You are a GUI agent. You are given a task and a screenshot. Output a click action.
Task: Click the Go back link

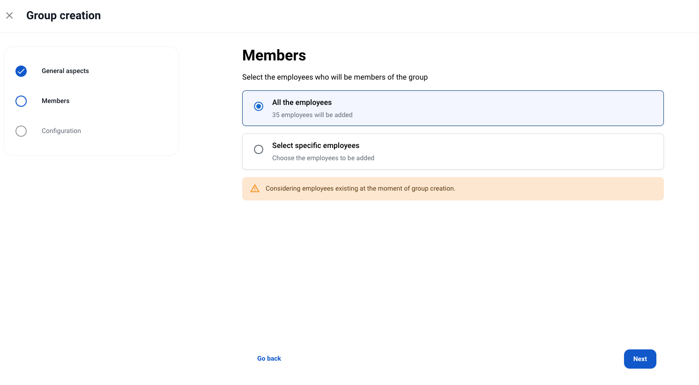[x=269, y=358]
